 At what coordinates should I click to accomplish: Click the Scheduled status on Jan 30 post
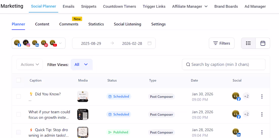click(x=119, y=96)
